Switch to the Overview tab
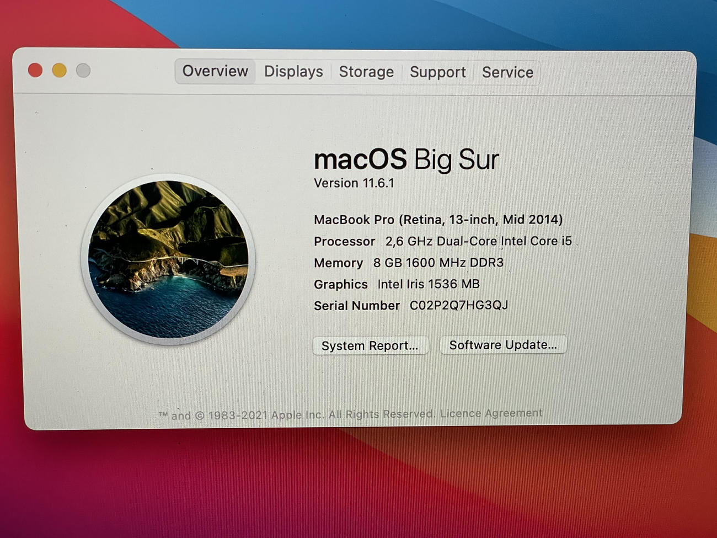This screenshot has width=717, height=538. 215,72
